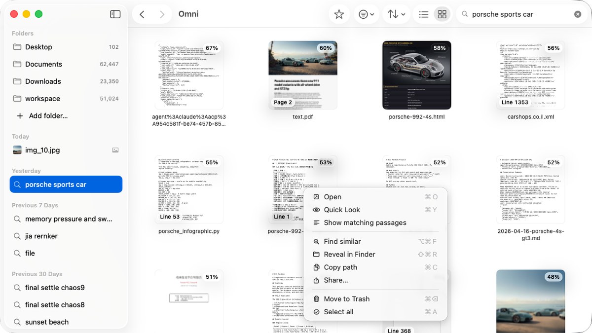
Task: Open the file recent search
Action: (x=66, y=253)
